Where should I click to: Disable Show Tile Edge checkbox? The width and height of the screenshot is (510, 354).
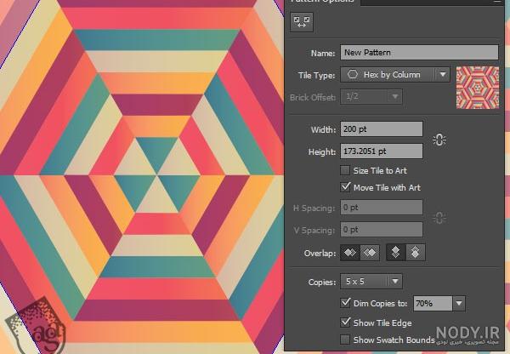click(x=345, y=323)
